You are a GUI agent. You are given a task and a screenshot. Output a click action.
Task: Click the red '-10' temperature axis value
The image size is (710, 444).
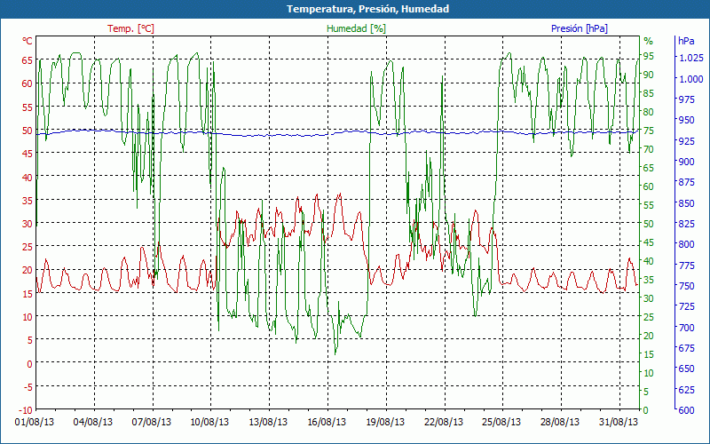point(26,410)
